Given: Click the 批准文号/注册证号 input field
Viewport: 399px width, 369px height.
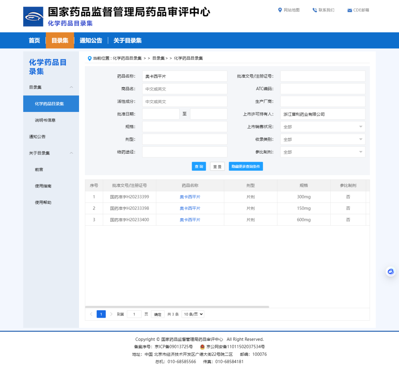Looking at the screenshot, I should [x=323, y=76].
